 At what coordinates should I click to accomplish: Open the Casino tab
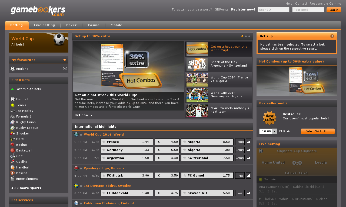[x=94, y=25]
